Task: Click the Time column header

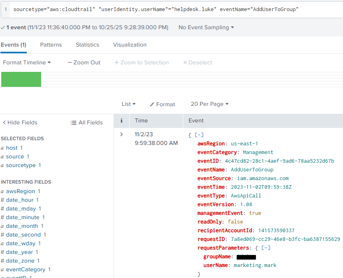Action: (x=141, y=120)
